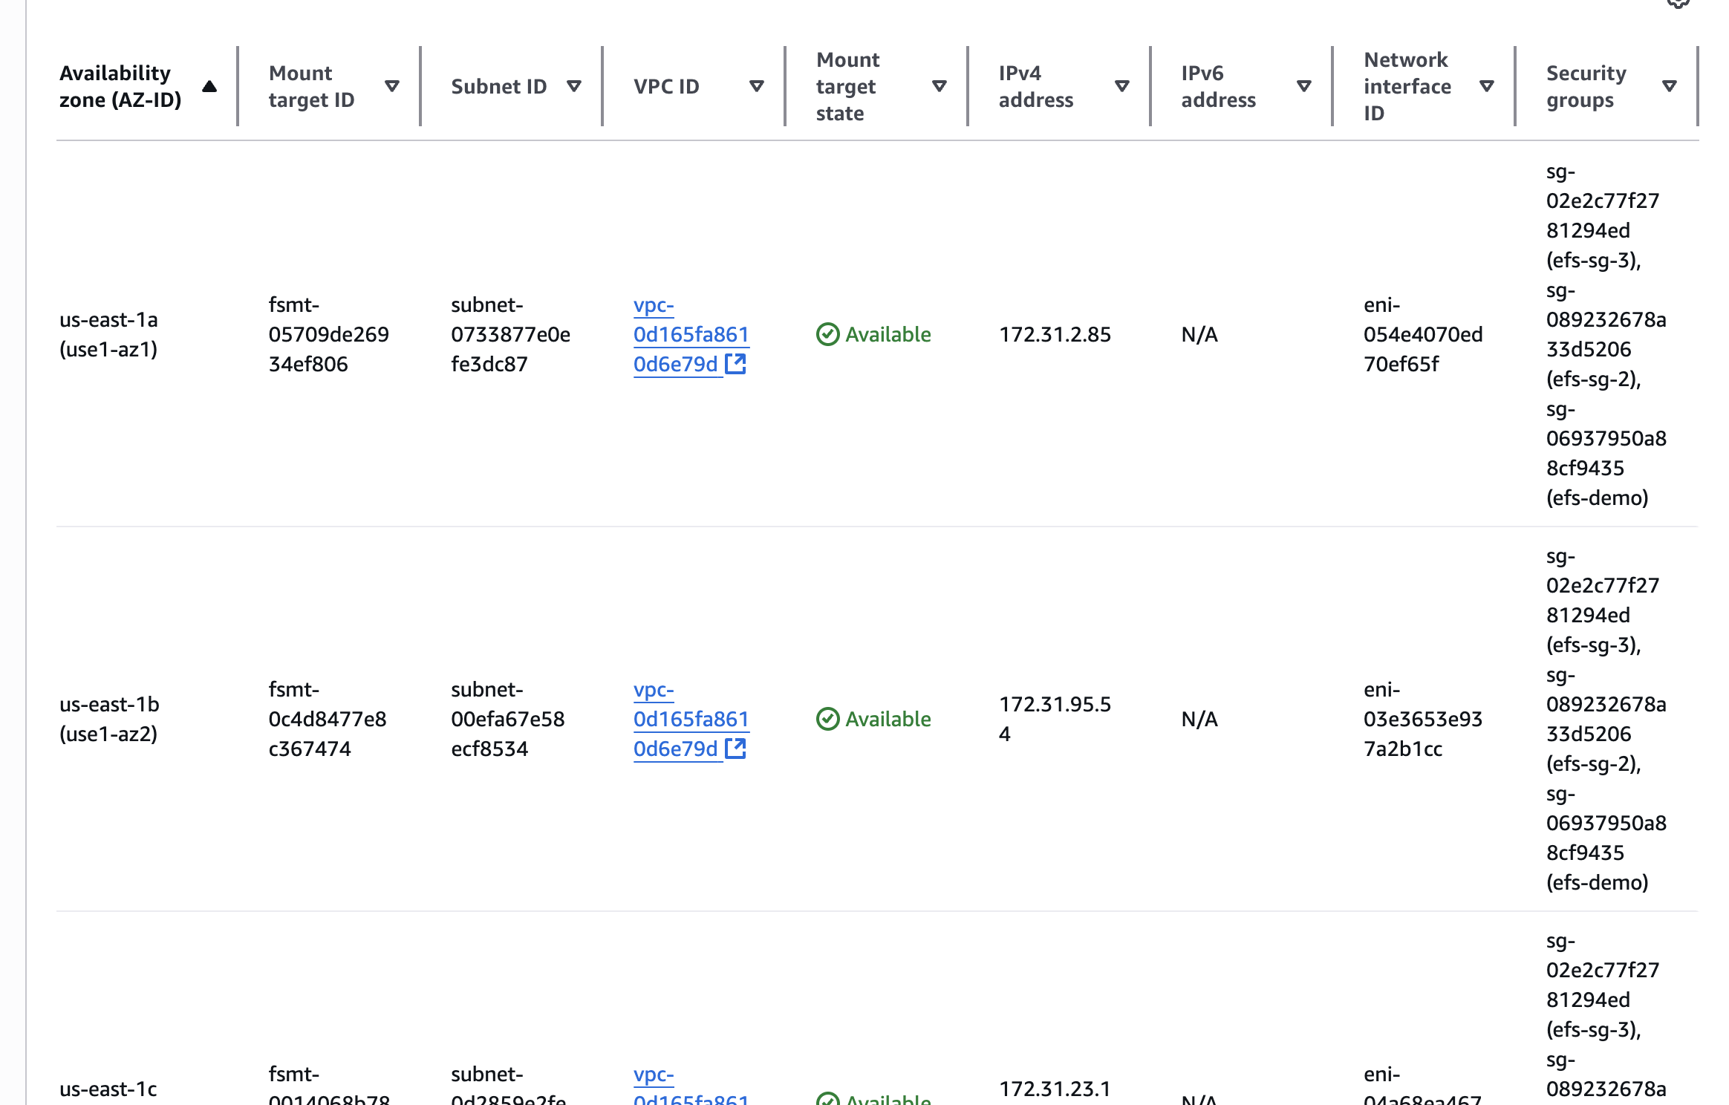Click IPv4 address sort arrow

1122,86
